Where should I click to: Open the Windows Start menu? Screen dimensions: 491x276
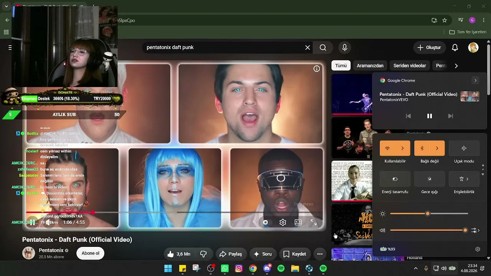tap(168, 268)
